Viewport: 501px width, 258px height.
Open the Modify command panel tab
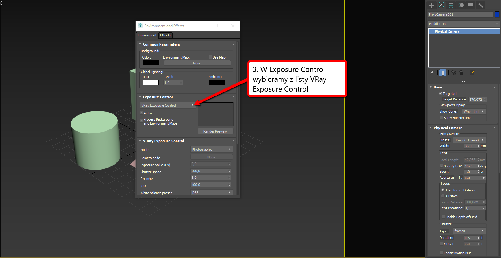[441, 5]
